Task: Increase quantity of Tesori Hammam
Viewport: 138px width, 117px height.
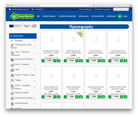Action: pos(99,61)
